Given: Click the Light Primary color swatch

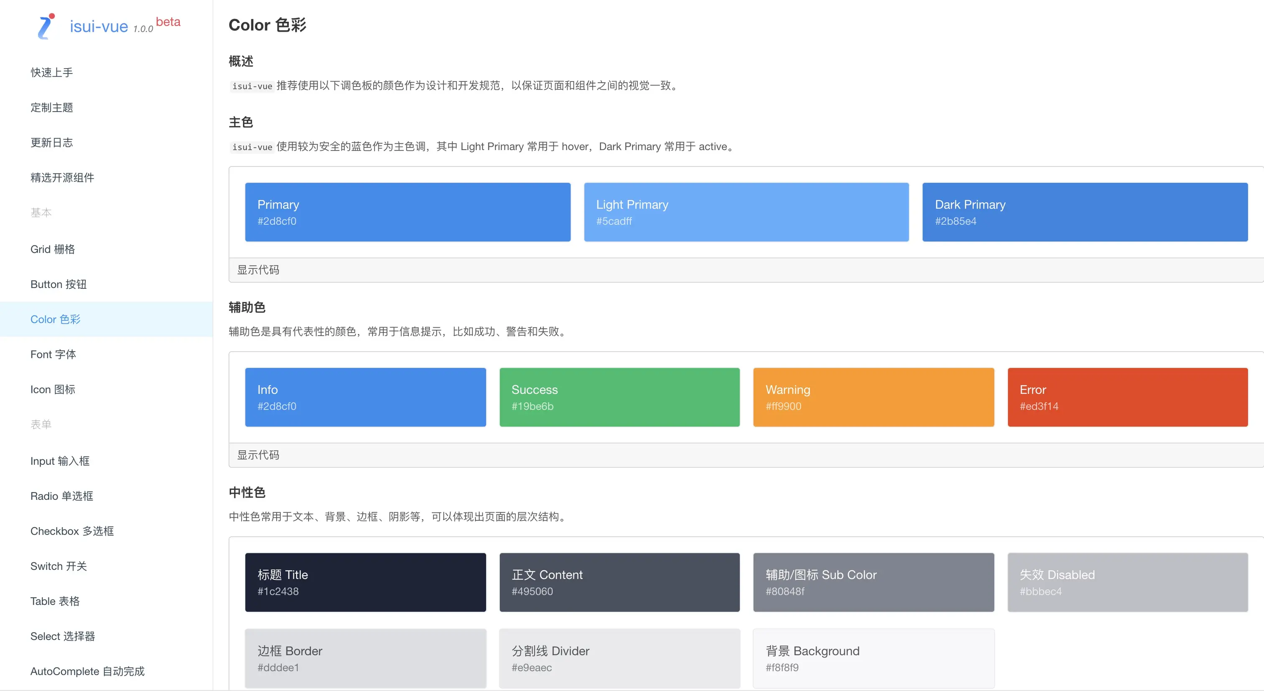Looking at the screenshot, I should point(746,212).
